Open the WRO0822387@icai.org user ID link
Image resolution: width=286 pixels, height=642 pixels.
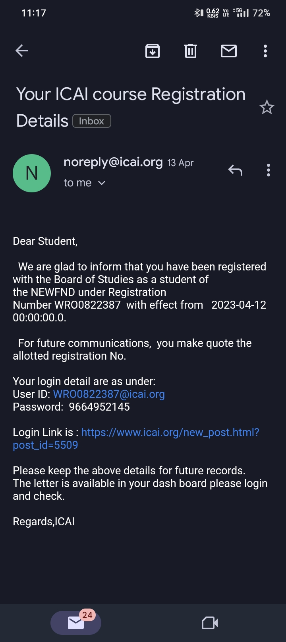click(109, 394)
